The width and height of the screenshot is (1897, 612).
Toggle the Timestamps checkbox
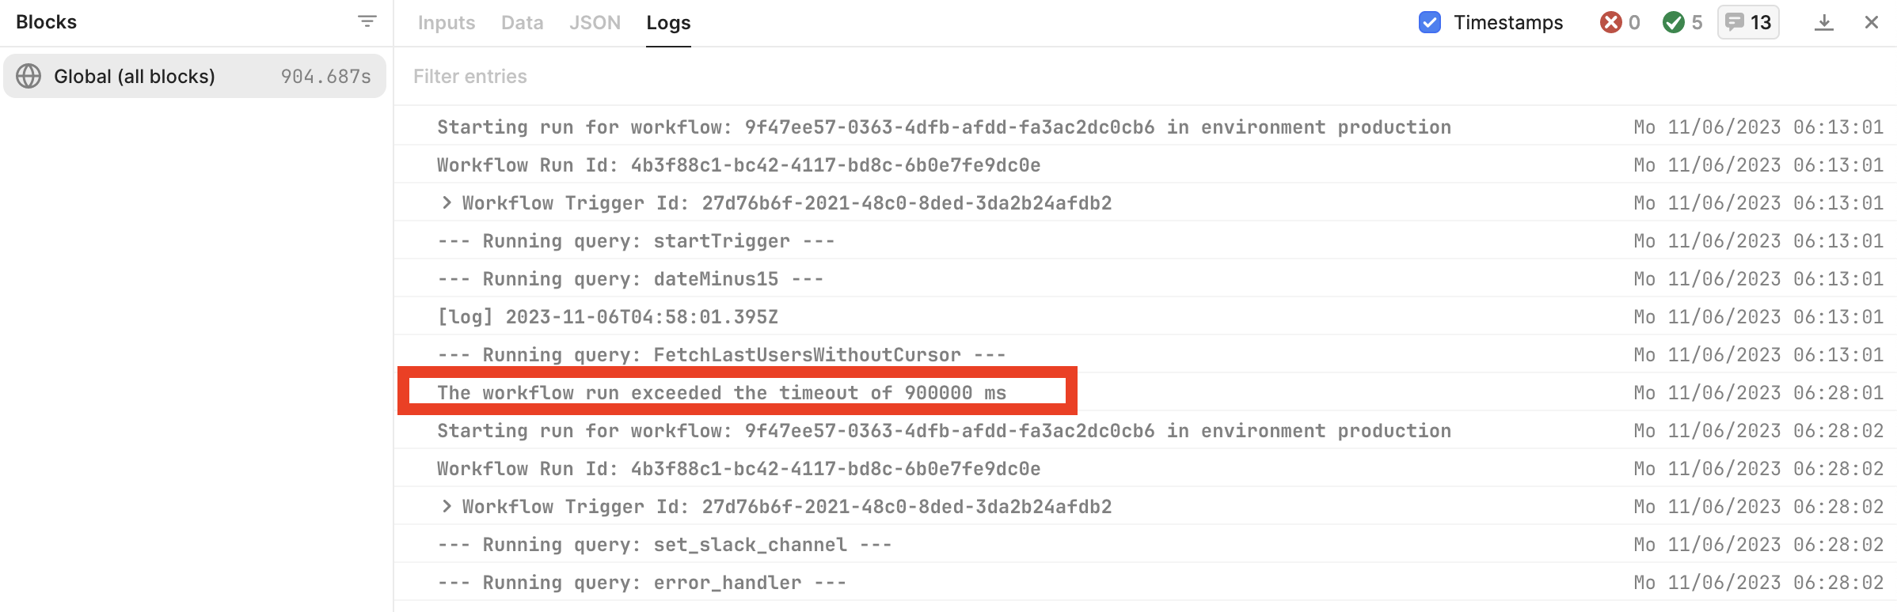pyautogui.click(x=1430, y=22)
